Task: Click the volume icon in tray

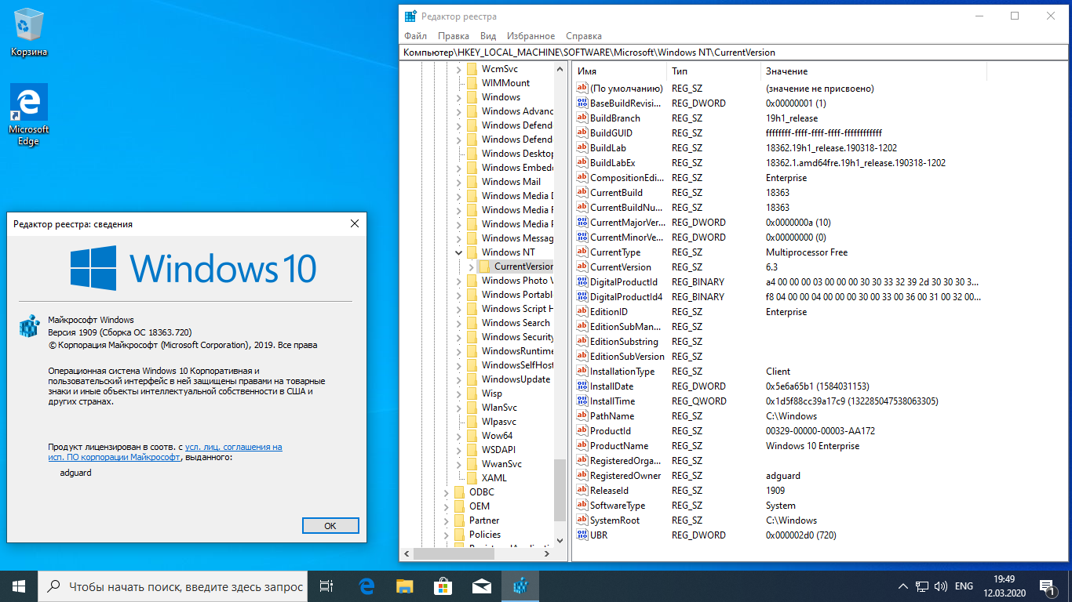Action: (x=939, y=586)
